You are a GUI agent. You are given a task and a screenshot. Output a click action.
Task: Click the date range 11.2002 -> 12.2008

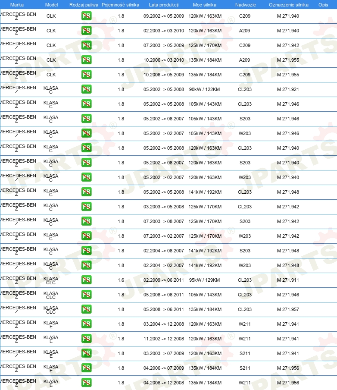(164, 339)
